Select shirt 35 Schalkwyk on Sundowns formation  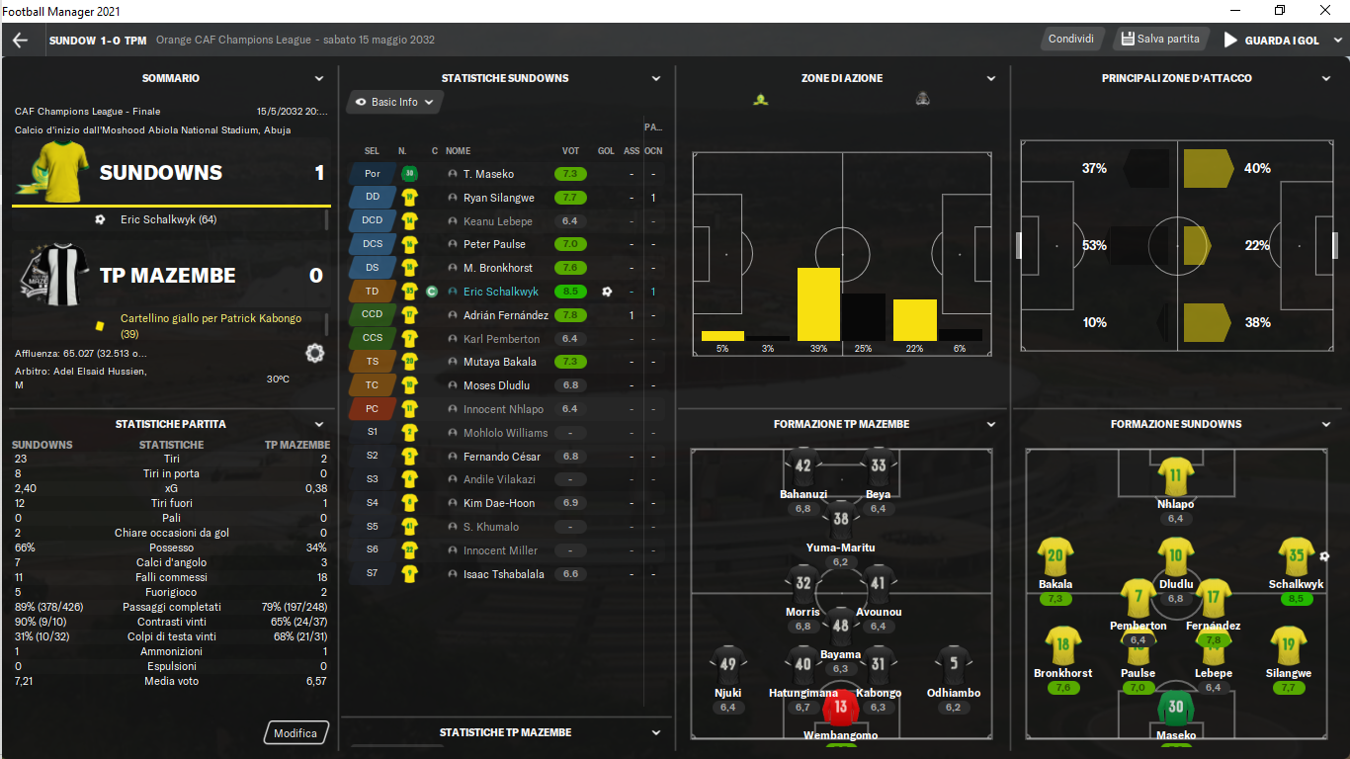pos(1296,556)
